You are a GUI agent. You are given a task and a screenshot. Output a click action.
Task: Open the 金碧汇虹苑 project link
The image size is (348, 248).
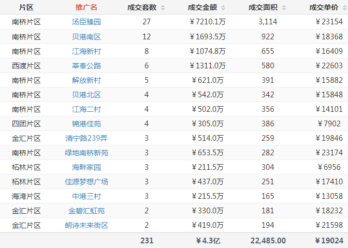(x=86, y=211)
